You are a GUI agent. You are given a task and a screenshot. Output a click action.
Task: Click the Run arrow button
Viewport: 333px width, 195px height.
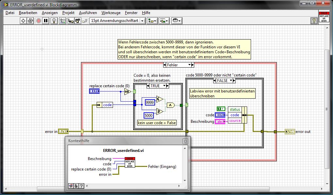[x=23, y=21]
